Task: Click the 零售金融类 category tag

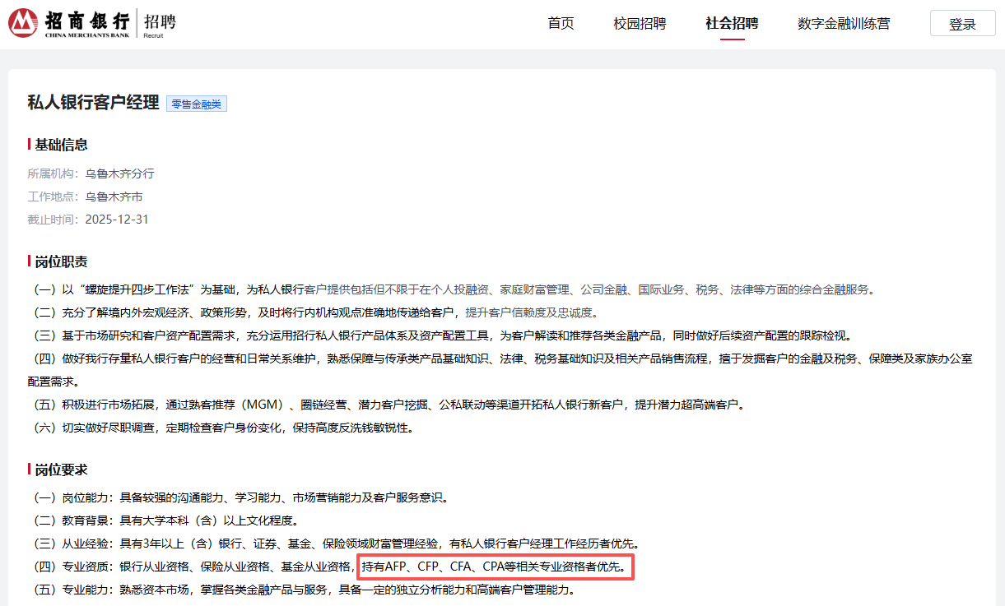Action: pos(196,104)
